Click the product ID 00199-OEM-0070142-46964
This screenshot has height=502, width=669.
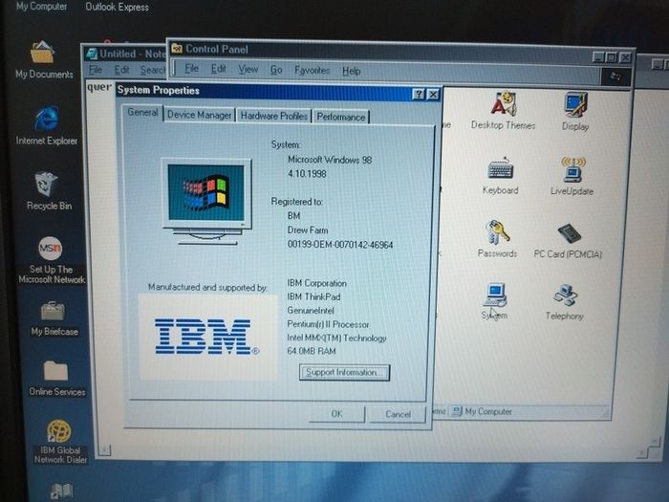click(340, 245)
